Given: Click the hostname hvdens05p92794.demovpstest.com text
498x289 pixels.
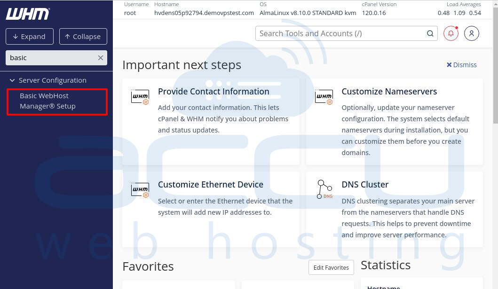Looking at the screenshot, I should point(204,13).
